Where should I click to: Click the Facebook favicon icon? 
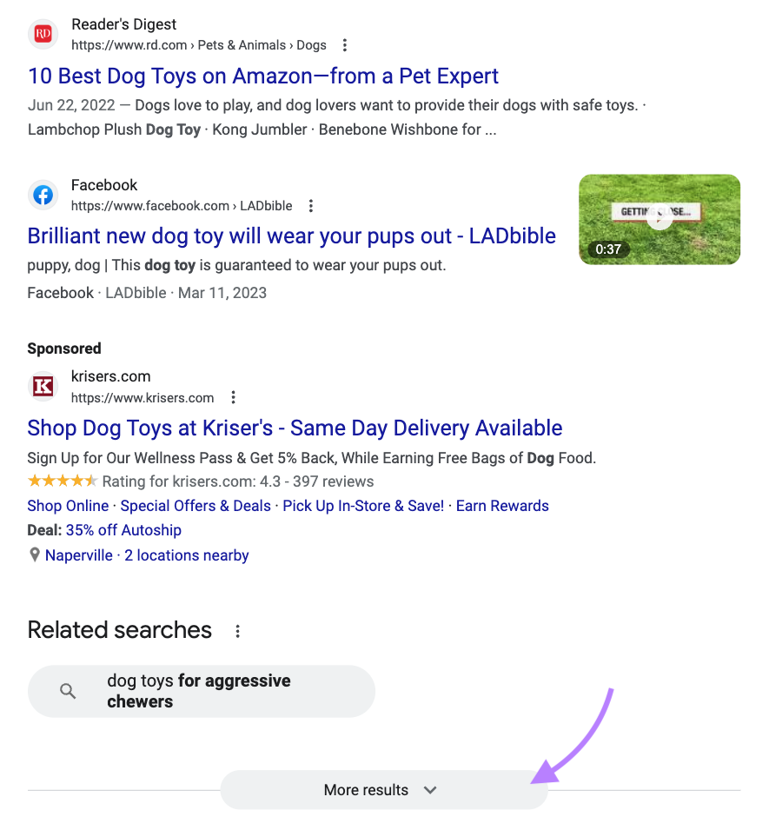point(43,195)
